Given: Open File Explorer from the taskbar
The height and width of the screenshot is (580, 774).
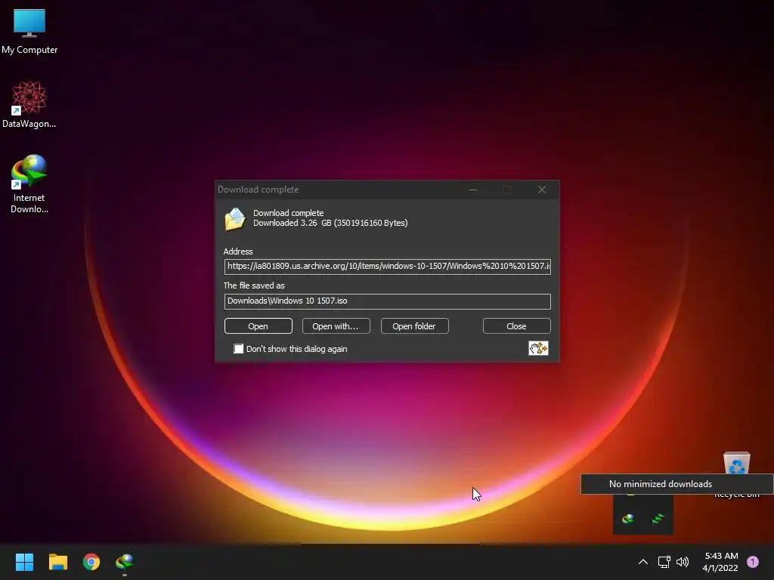Looking at the screenshot, I should click(57, 562).
